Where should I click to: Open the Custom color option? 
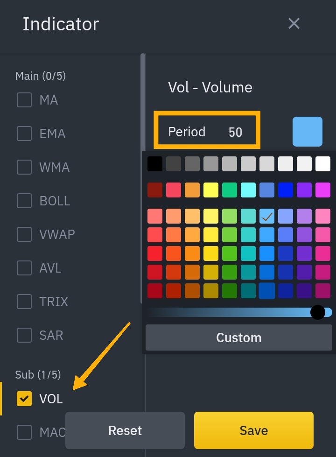[x=238, y=337]
